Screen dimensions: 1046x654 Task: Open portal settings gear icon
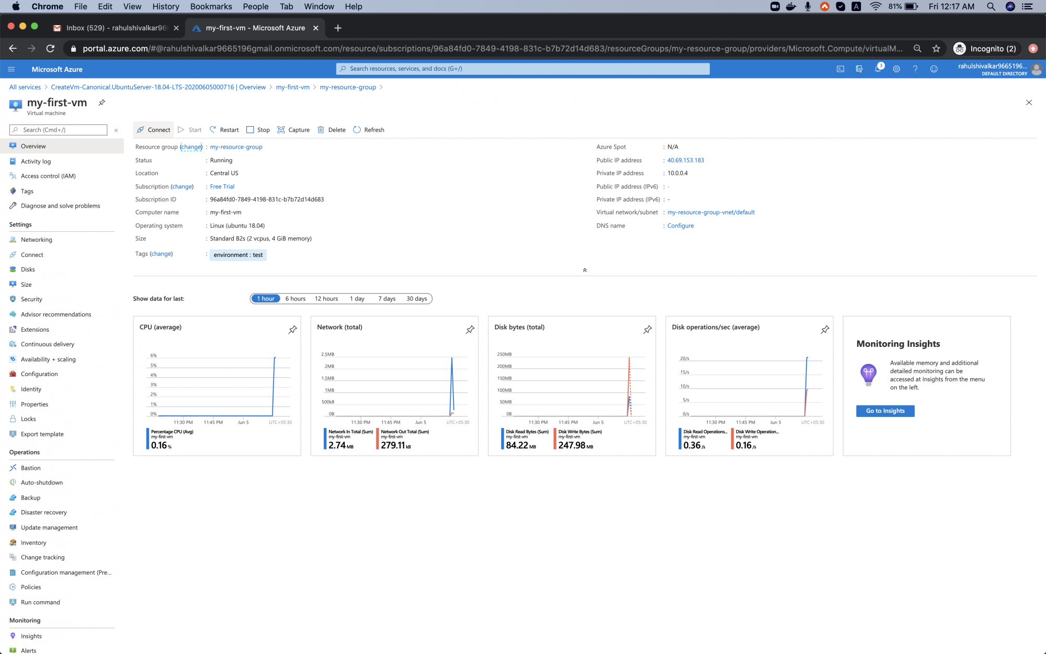tap(896, 69)
